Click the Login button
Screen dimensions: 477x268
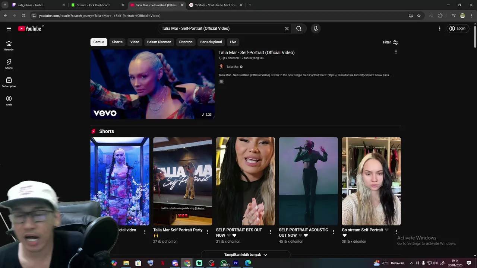[x=457, y=28]
